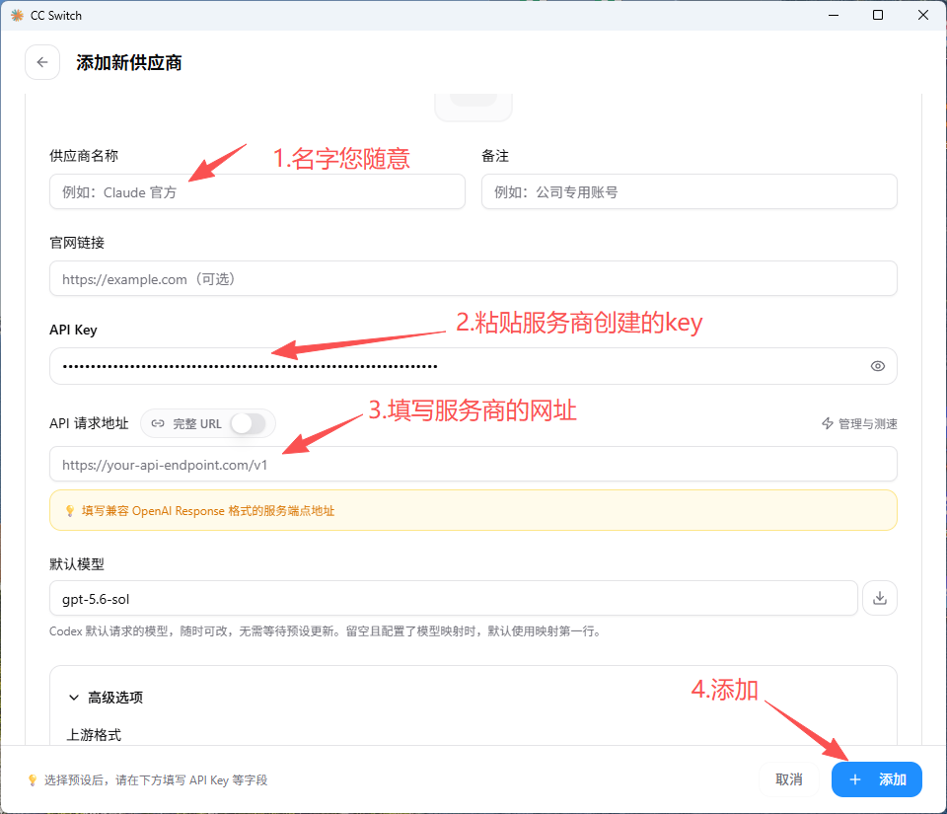
Task: Collapse the 高级选项 section
Action: (107, 698)
